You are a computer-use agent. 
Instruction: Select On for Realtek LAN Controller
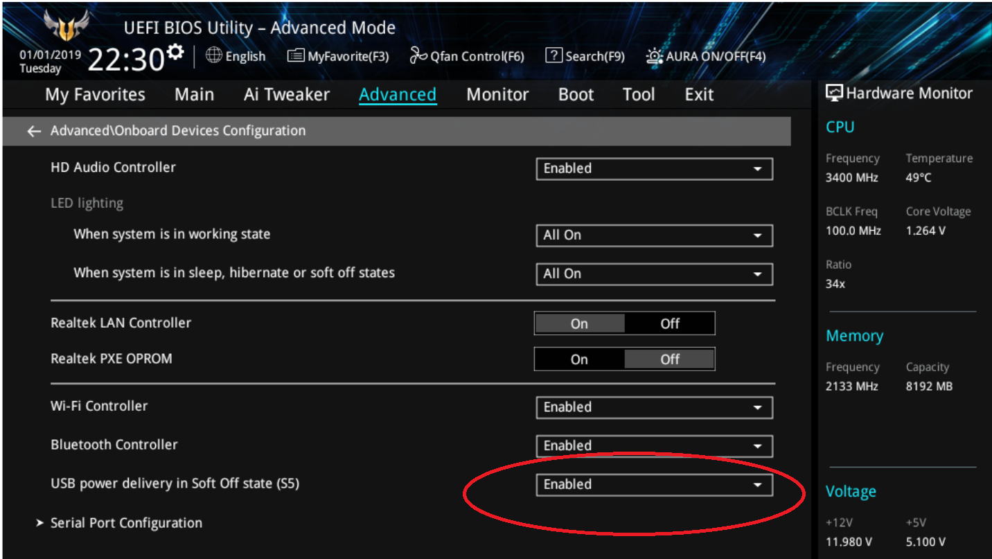pyautogui.click(x=579, y=323)
